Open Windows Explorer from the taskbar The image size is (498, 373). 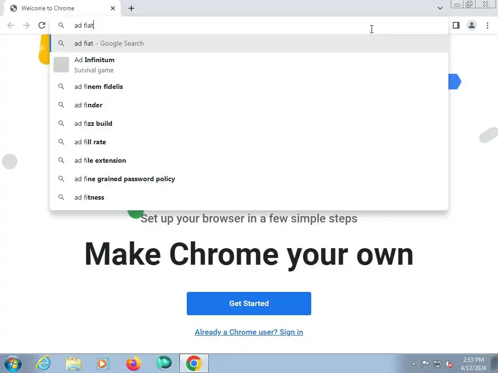pos(73,363)
